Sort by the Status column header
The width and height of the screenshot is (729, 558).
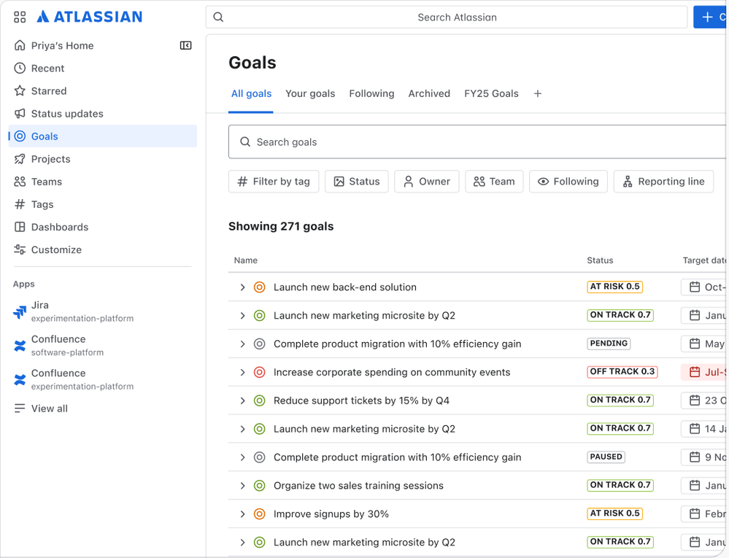pyautogui.click(x=600, y=260)
